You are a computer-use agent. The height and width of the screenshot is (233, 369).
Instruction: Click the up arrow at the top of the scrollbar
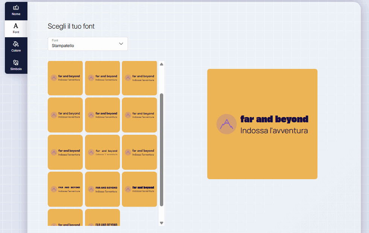162,64
